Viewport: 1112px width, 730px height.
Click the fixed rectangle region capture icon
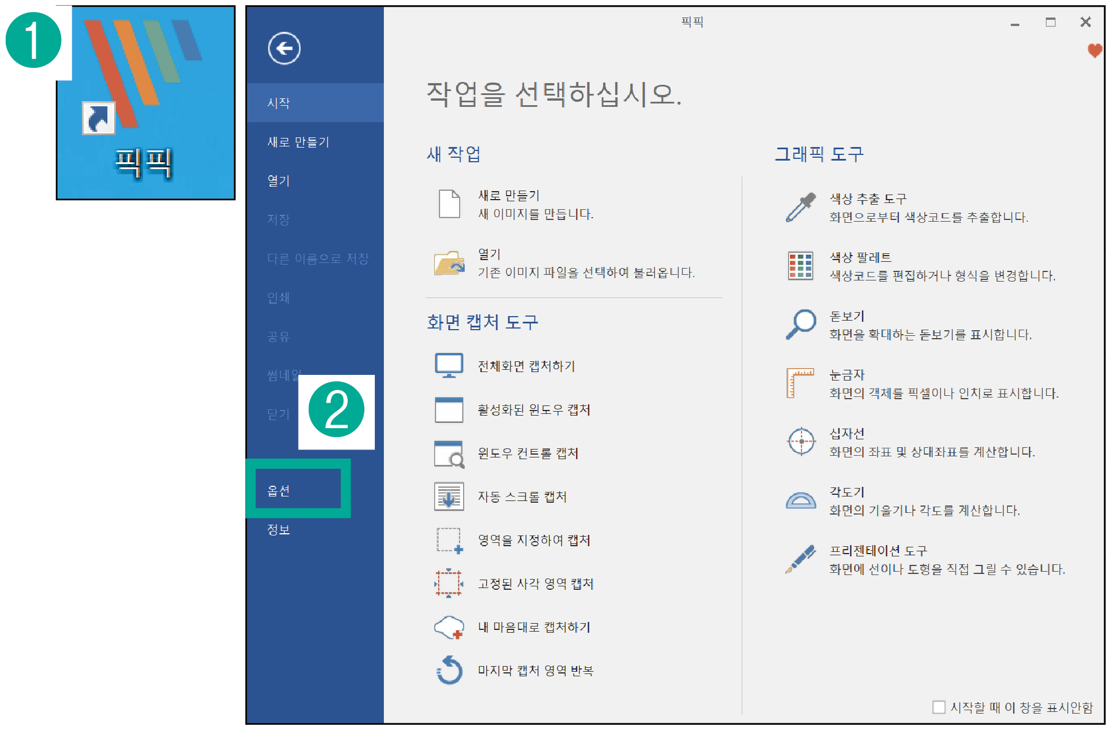[449, 584]
